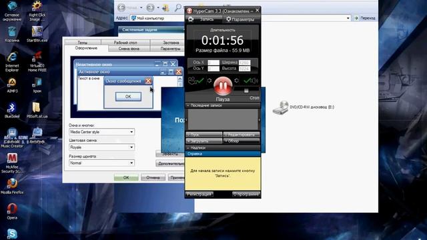Edit the Ось Y field
Screen dimensions: 427x240
coord(213,69)
